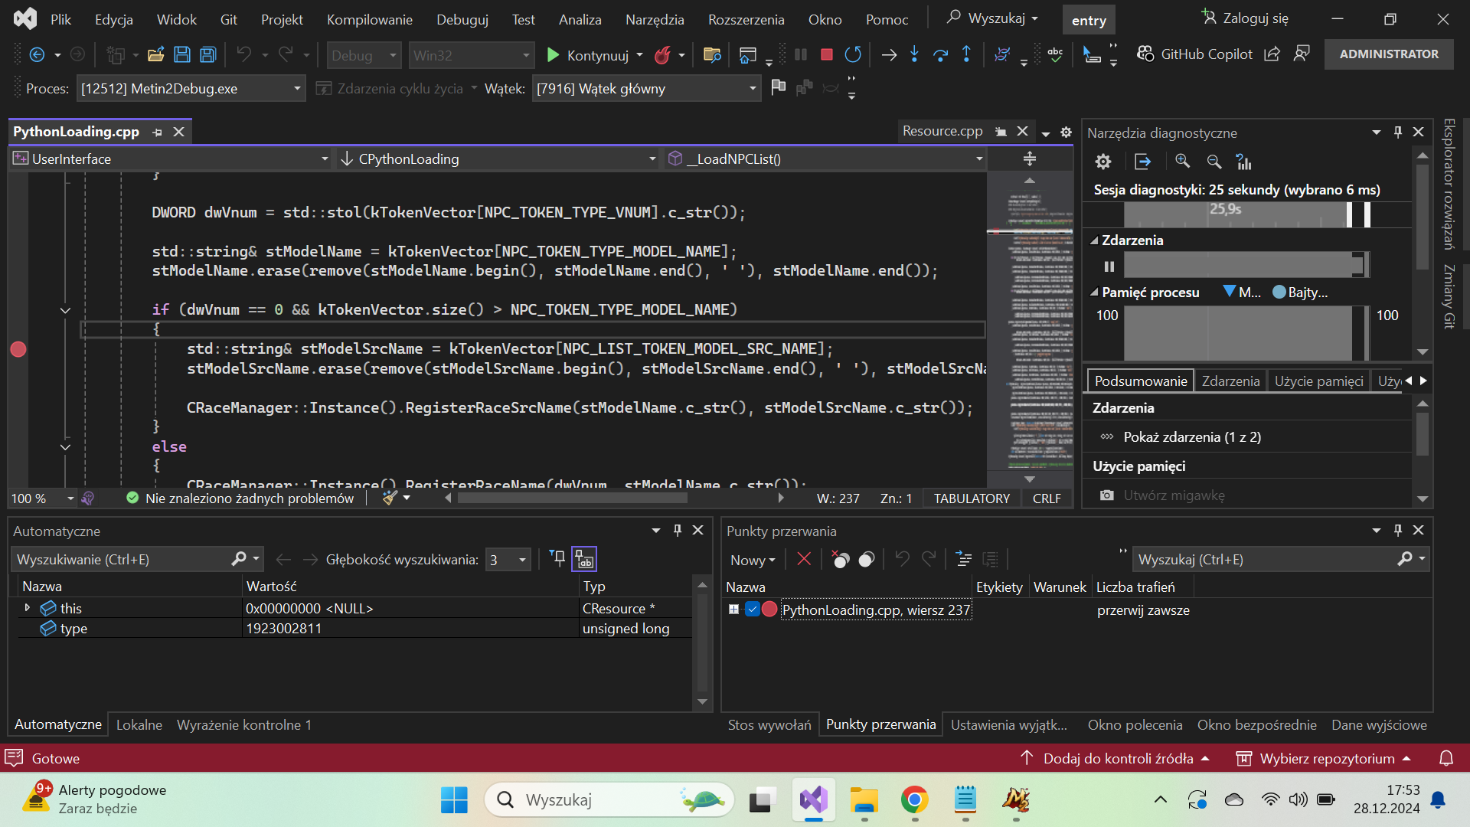The height and width of the screenshot is (827, 1470).
Task: Pause the events timeline in diagnostics
Action: point(1109,266)
